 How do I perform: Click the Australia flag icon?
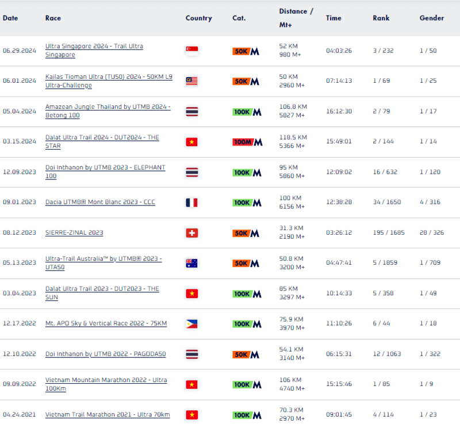point(192,263)
